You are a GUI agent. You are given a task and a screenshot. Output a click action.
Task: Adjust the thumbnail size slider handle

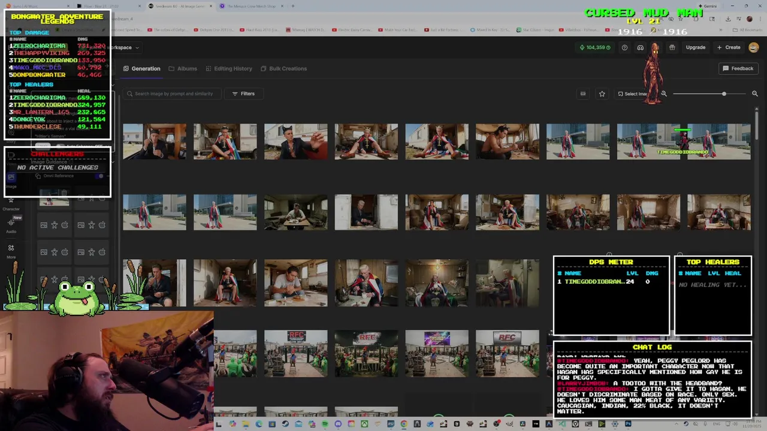(724, 94)
